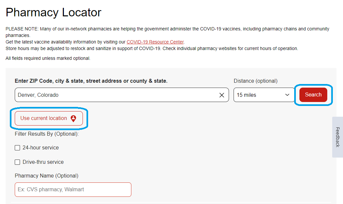This screenshot has height=204, width=343.
Task: Click the All fields required notice text
Action: 48,58
